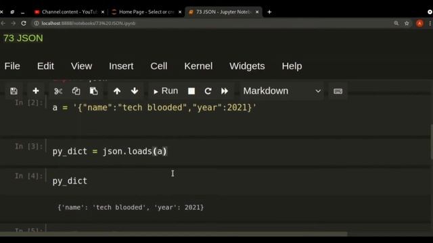Switch to Home Page browser tab
The width and height of the screenshot is (433, 243).
coord(146,12)
